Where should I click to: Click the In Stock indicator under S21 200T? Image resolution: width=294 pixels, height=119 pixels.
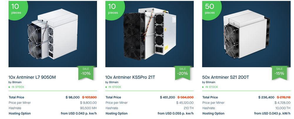click(x=208, y=87)
